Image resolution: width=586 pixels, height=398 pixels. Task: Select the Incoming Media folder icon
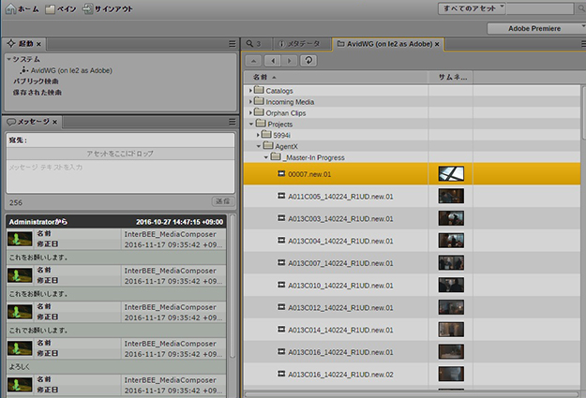[259, 101]
